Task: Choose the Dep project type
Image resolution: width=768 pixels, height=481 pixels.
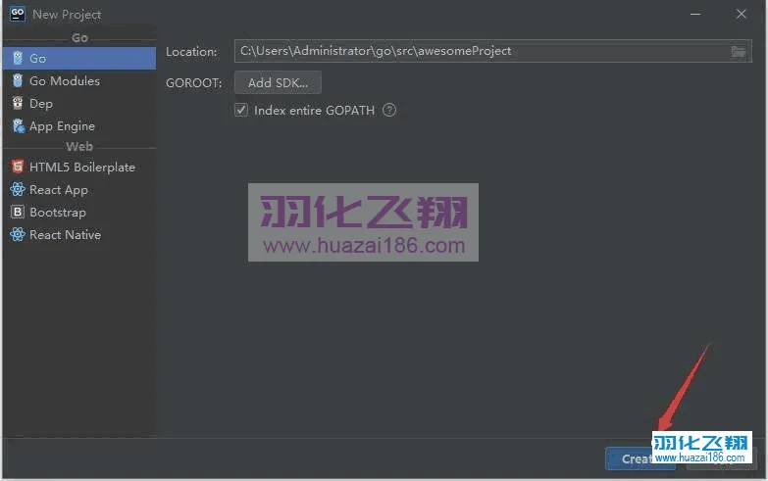Action: coord(79,103)
